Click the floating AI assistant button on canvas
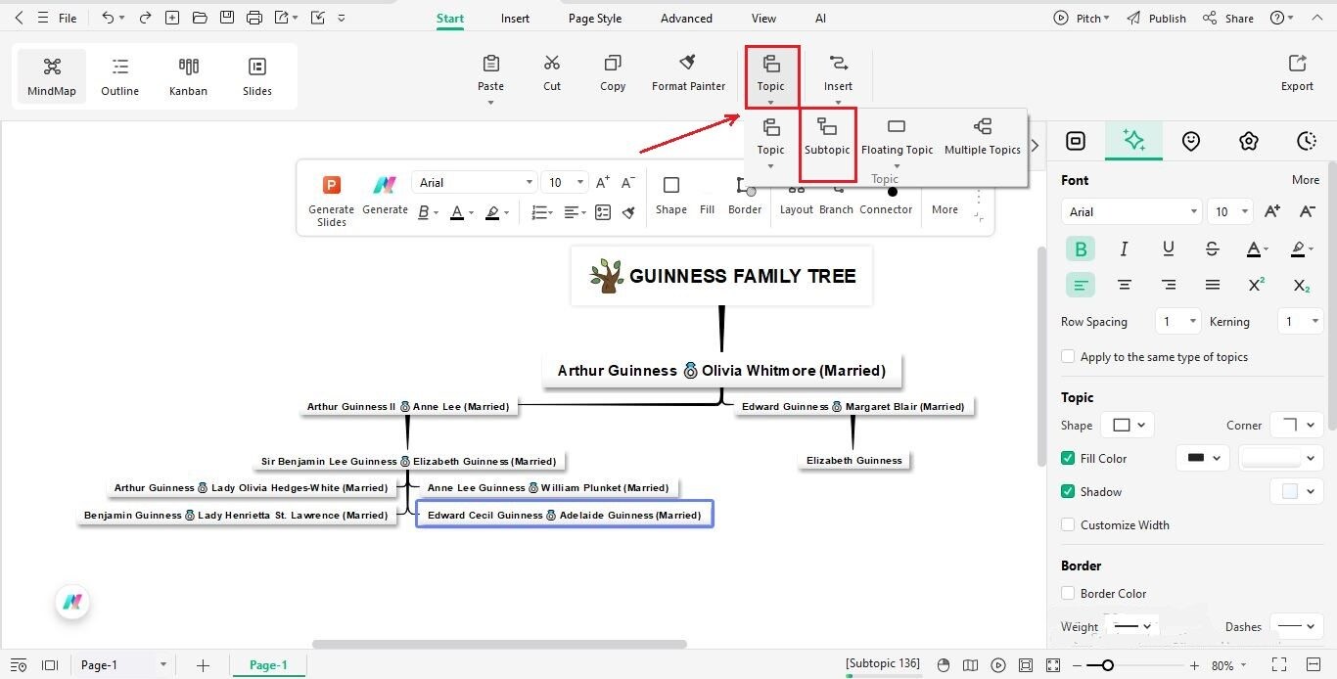 coord(72,602)
